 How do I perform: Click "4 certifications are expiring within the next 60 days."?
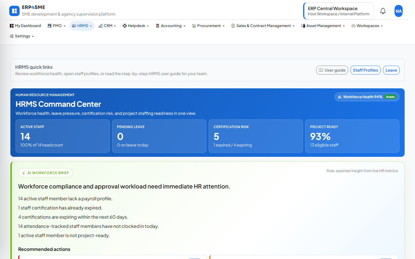coord(73,217)
